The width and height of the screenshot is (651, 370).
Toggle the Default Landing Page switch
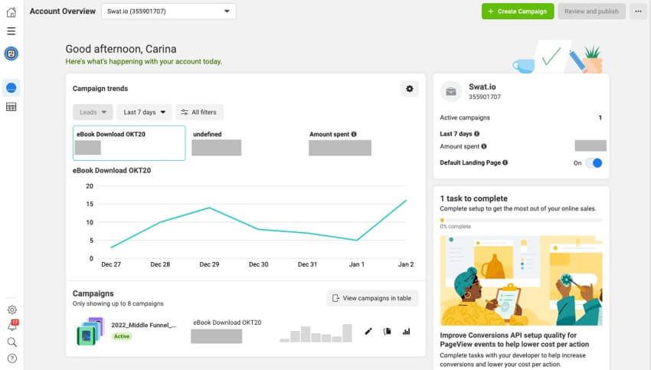coord(594,163)
